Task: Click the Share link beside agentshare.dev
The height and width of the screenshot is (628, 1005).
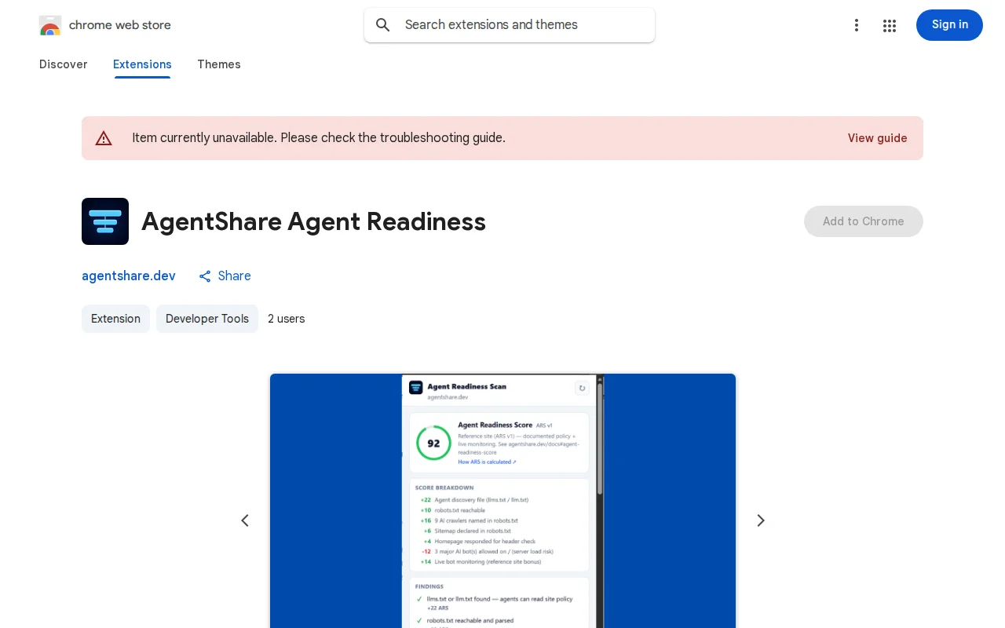Action: point(225,276)
